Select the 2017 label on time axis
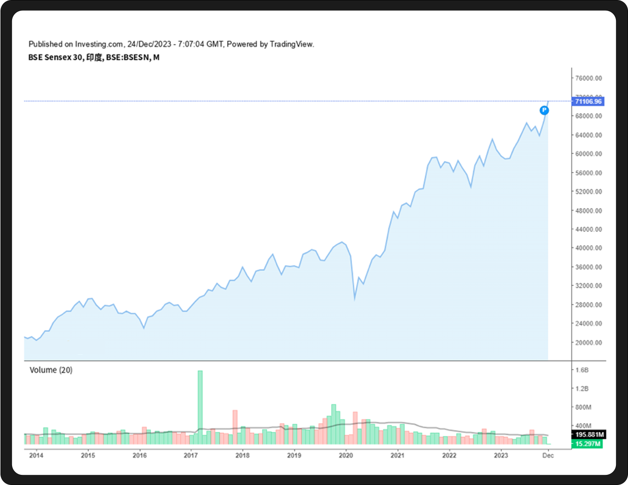The image size is (628, 485). point(191,455)
